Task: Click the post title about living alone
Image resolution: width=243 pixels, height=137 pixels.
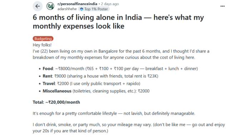Action: [x=118, y=21]
